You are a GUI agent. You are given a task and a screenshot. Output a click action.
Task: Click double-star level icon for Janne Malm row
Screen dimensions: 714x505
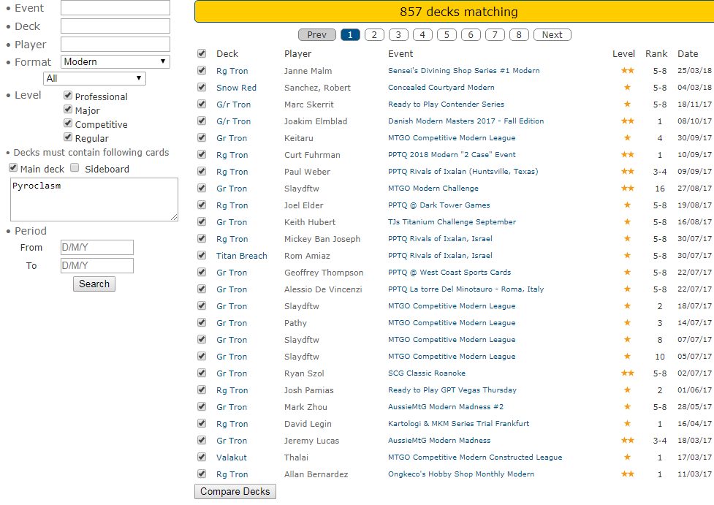tap(627, 71)
